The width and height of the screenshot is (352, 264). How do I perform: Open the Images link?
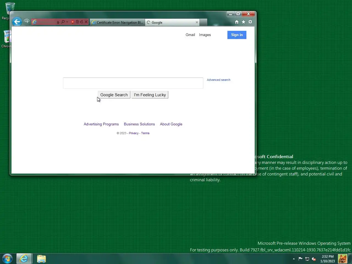pyautogui.click(x=205, y=35)
